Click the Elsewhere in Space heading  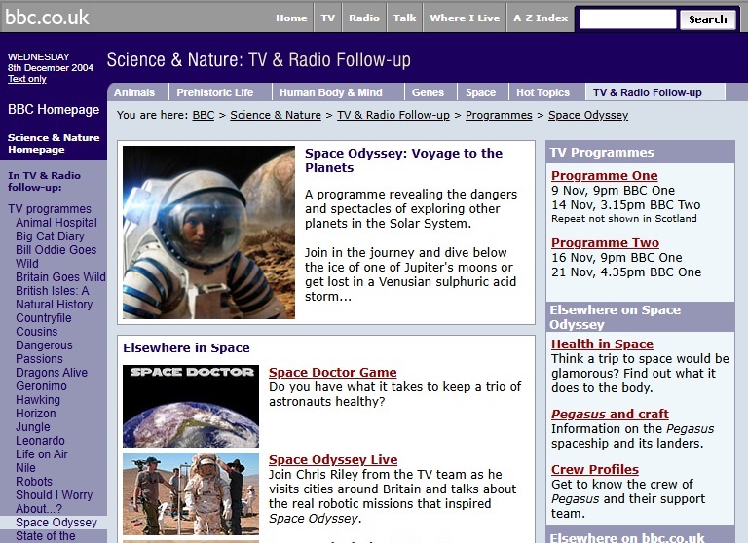(x=186, y=347)
